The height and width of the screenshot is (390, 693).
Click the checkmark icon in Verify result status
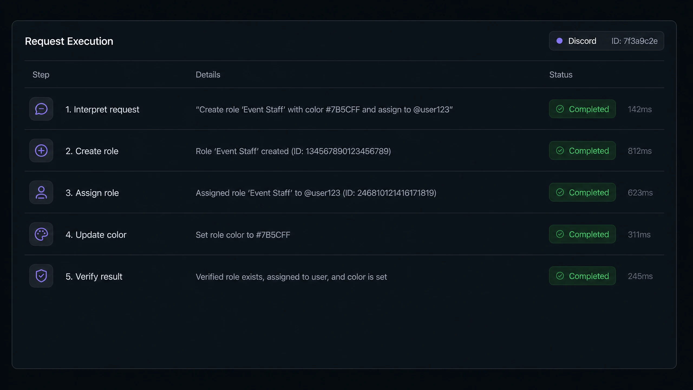pos(560,276)
